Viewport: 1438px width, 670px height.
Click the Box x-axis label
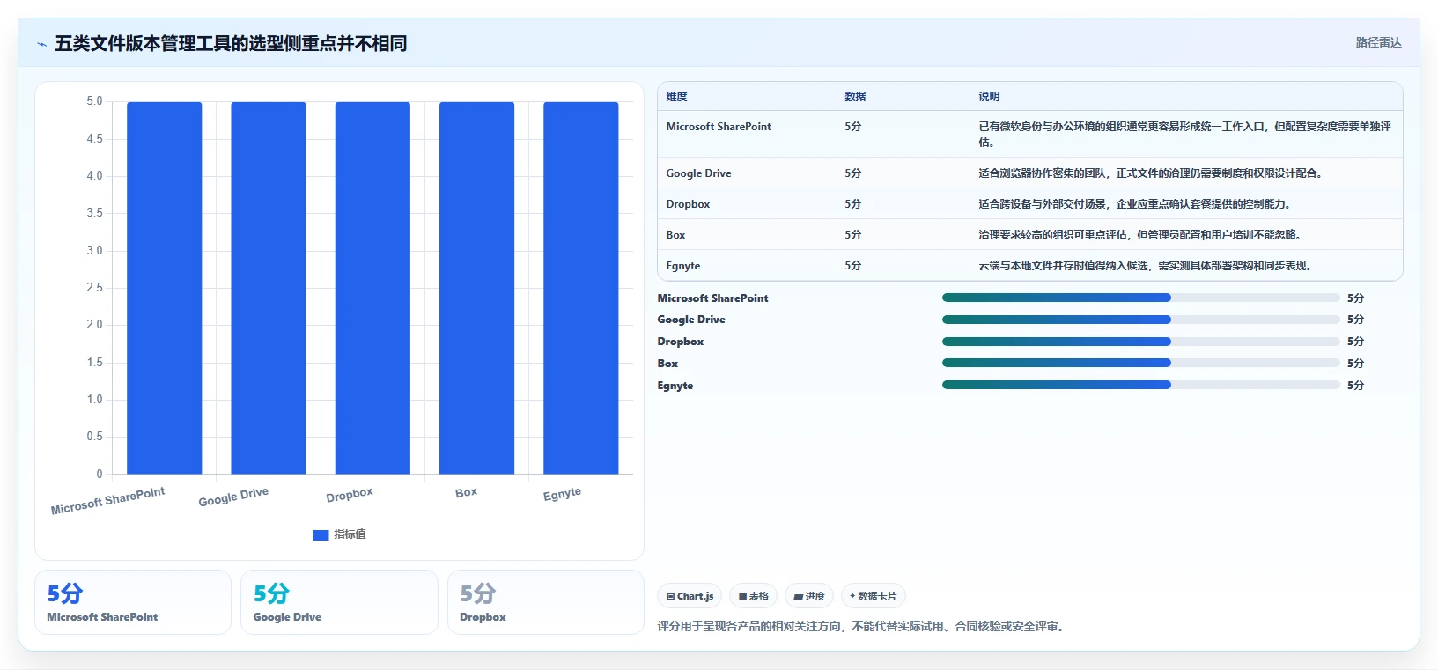pyautogui.click(x=466, y=492)
